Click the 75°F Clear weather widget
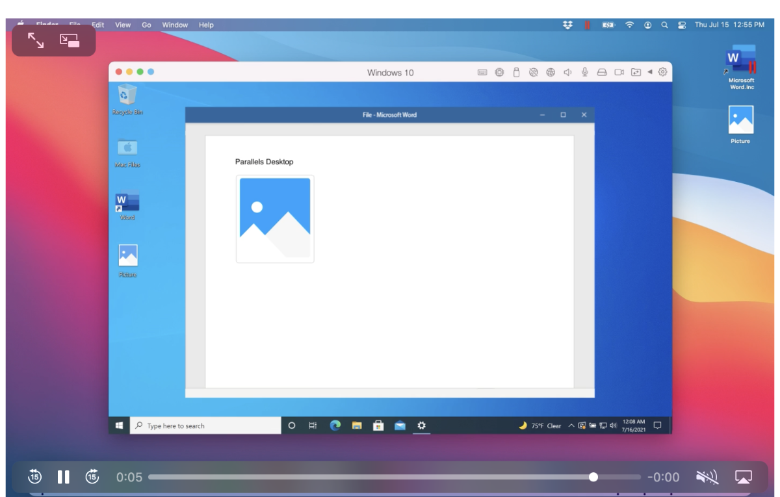This screenshot has height=497, width=780. pos(540,426)
